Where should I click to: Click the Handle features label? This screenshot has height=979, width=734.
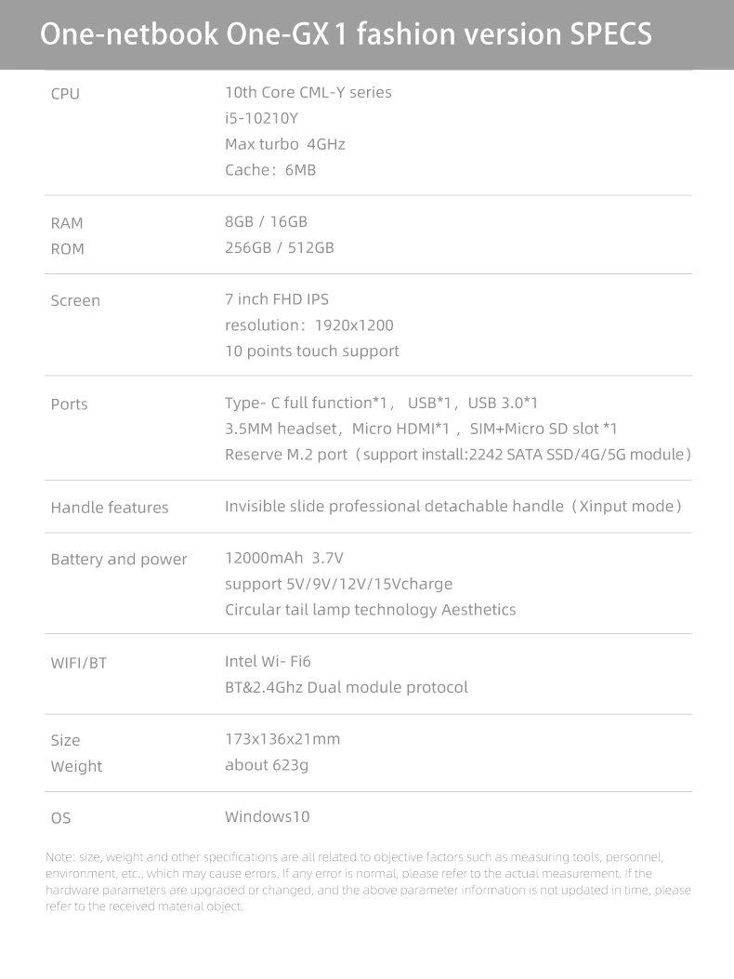(x=110, y=508)
